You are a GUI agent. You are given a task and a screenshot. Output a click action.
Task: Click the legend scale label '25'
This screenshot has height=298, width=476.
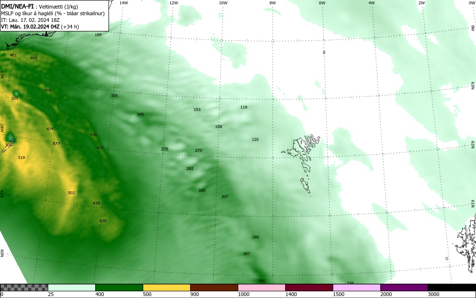51,294
